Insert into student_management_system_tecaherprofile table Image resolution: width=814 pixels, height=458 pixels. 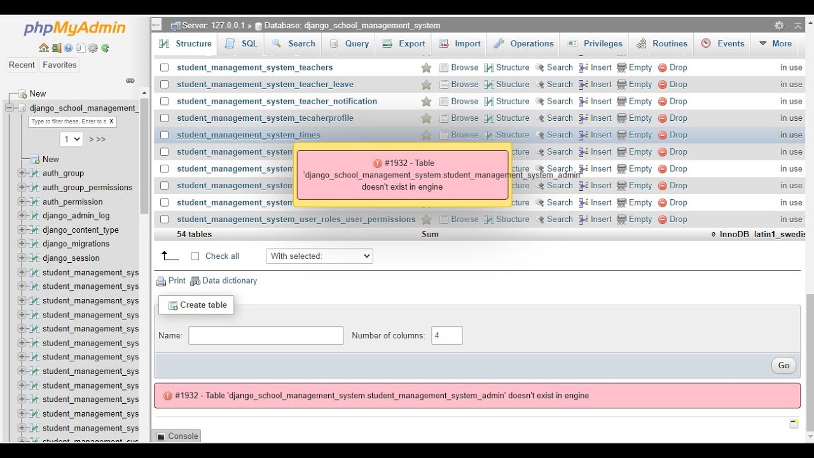click(595, 118)
